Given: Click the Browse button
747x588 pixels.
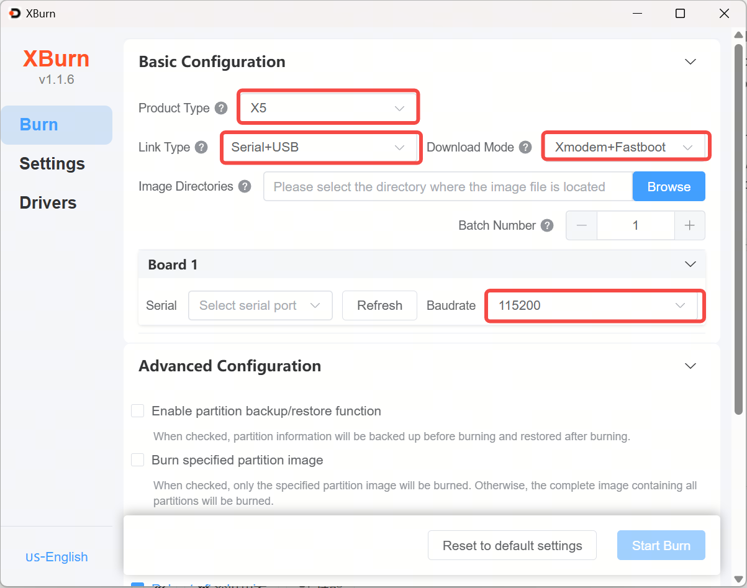Looking at the screenshot, I should click(x=669, y=187).
